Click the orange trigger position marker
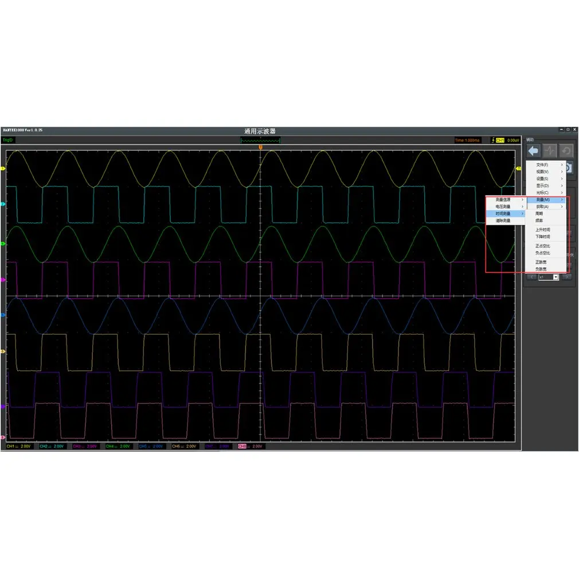 click(260, 147)
